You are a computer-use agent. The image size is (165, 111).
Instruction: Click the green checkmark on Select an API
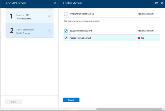49,16
